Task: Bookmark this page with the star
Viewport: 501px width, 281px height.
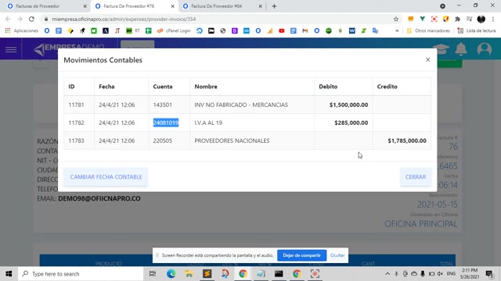Action: (396, 19)
